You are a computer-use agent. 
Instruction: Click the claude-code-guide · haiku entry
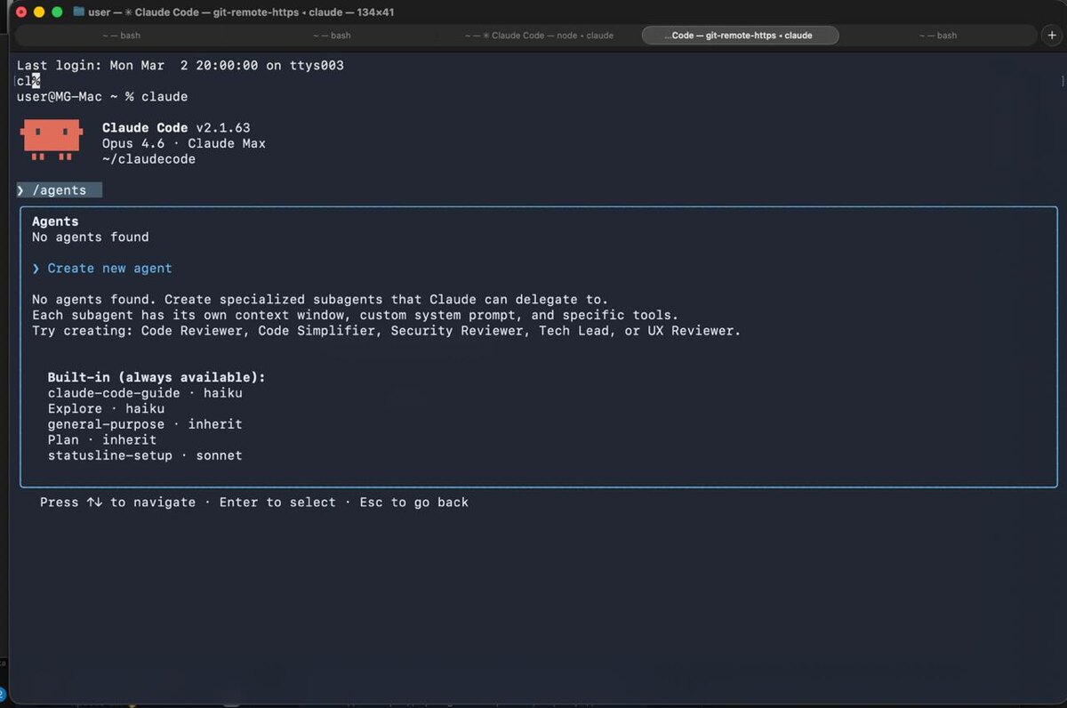(145, 393)
